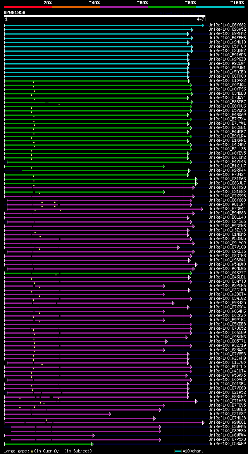Select the UniRef100_C1E7G0 hit label
248x454 pixels.
tap(227, 362)
